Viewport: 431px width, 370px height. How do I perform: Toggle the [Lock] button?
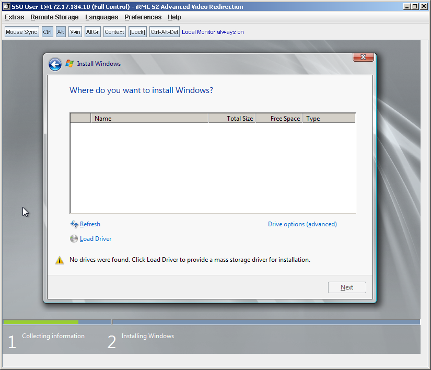coord(137,32)
